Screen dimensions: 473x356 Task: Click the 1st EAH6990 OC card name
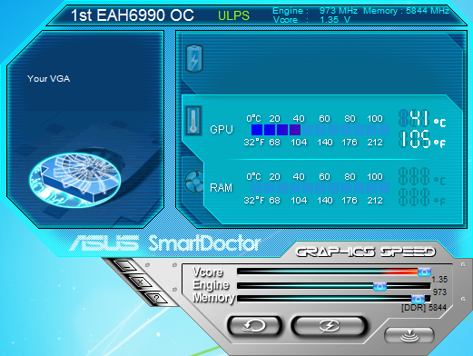133,15
